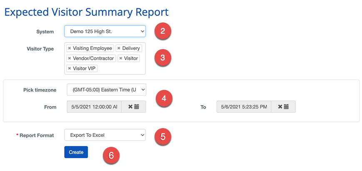This screenshot has width=362, height=171.
Task: Open the To date calendar picker
Action: 287,107
